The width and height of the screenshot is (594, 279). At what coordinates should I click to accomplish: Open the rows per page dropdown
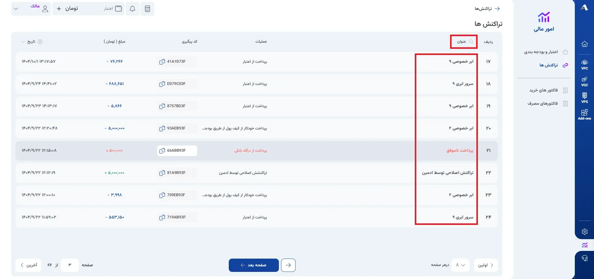460,265
